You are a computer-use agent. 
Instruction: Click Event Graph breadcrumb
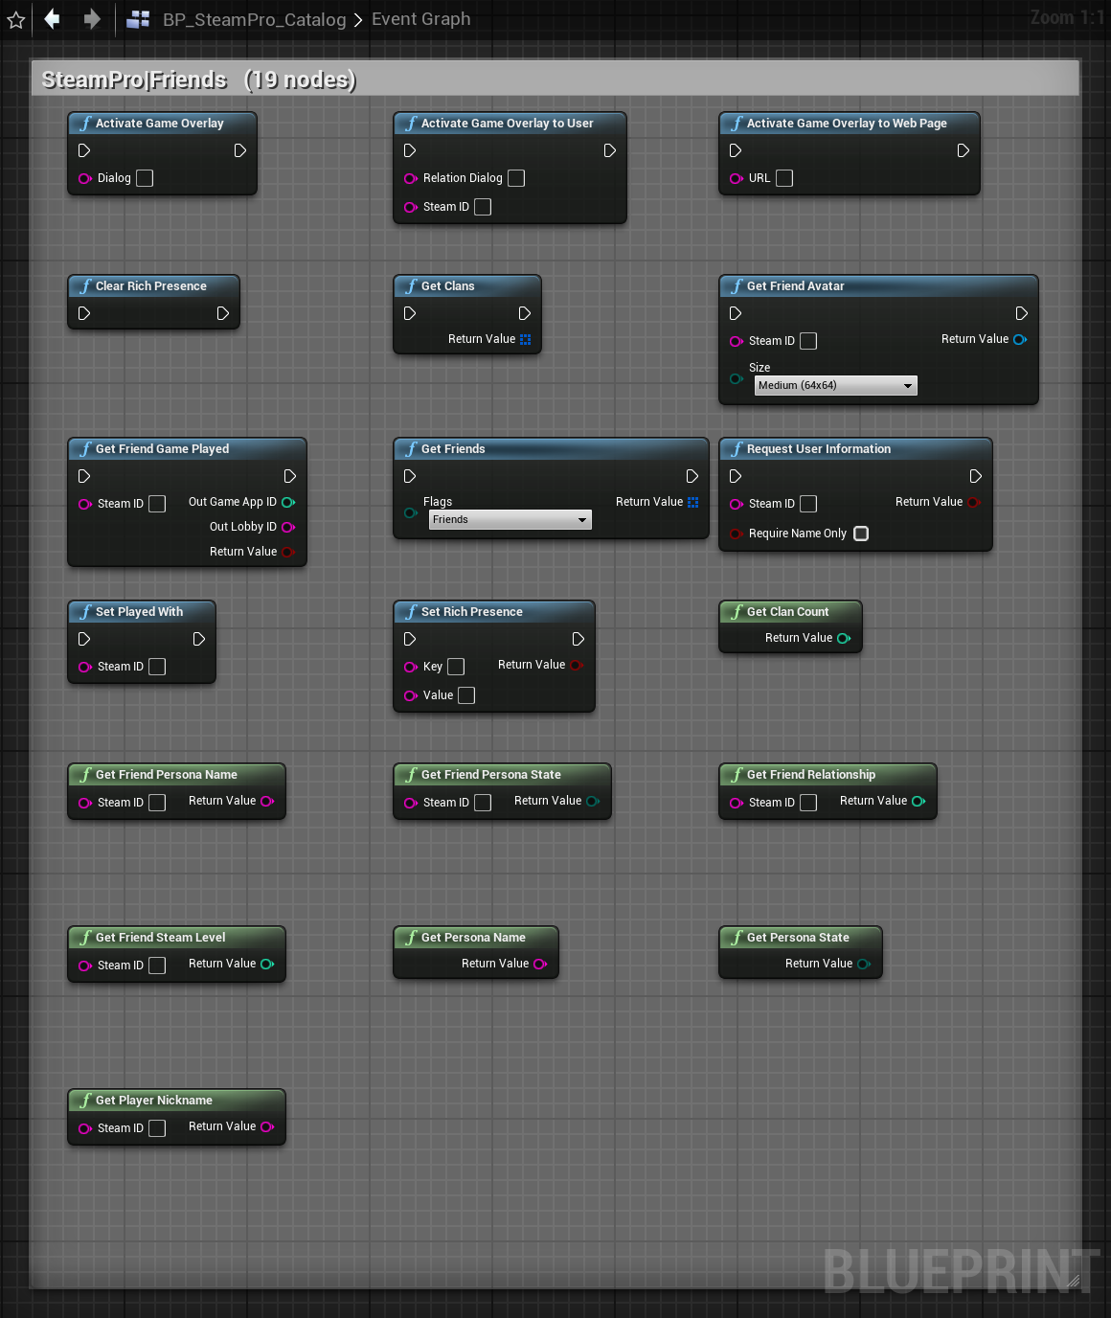[x=420, y=18]
